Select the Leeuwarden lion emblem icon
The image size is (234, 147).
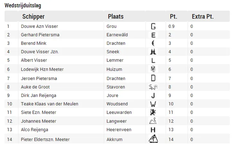coord(153,112)
